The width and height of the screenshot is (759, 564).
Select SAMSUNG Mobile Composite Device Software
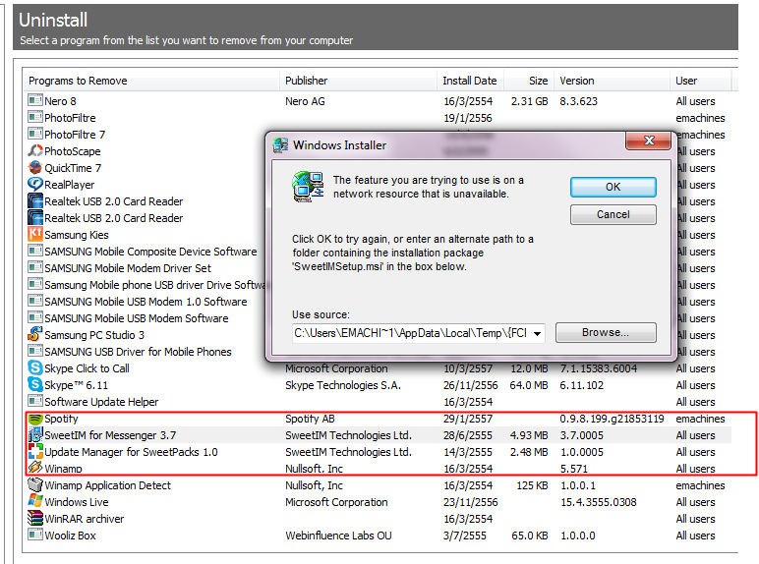pos(150,252)
